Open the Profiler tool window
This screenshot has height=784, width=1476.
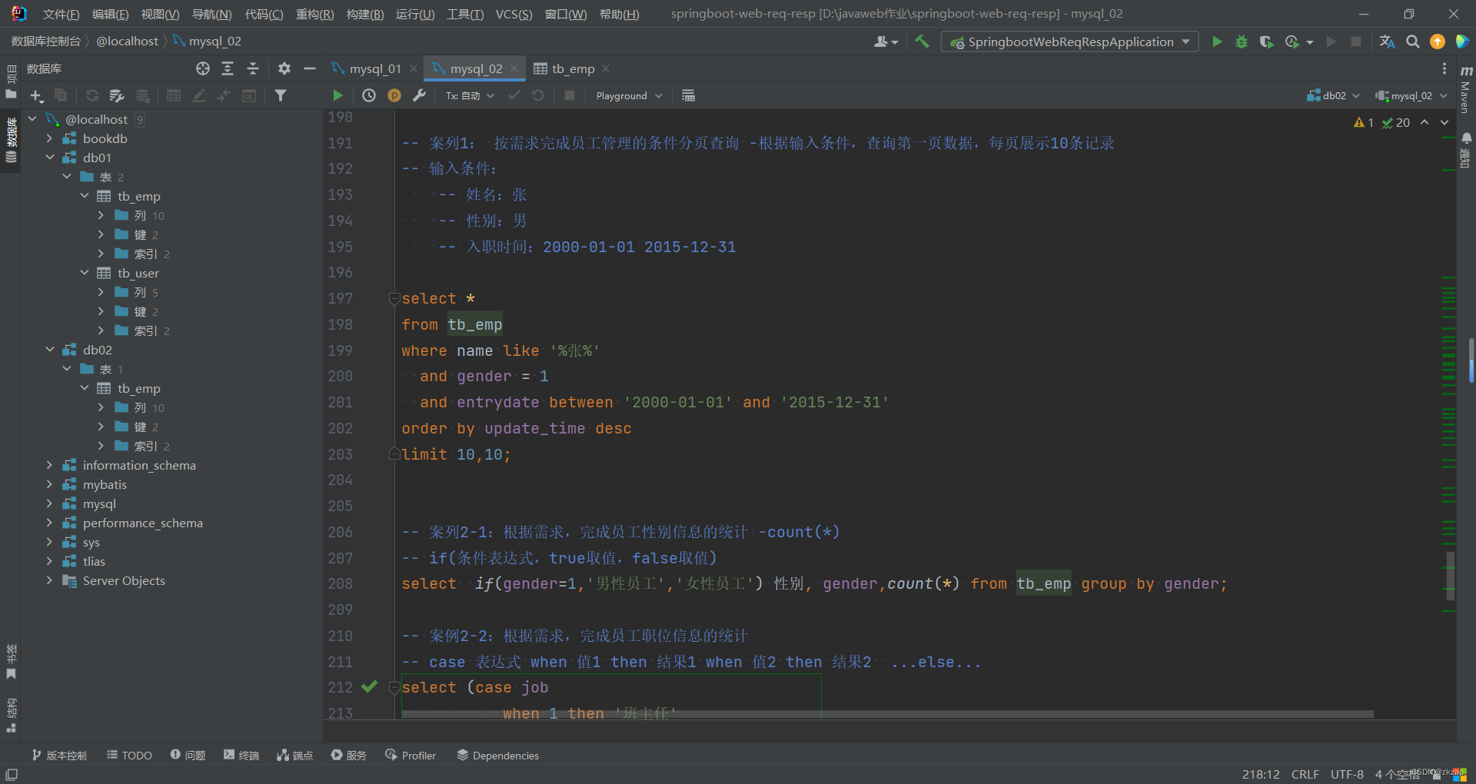click(x=411, y=756)
